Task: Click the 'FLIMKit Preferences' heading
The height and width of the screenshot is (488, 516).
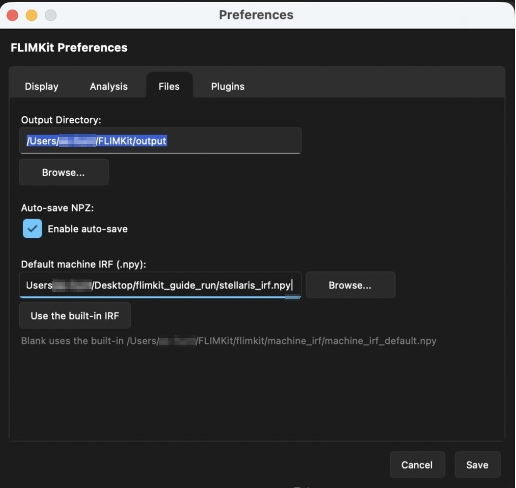Action: pyautogui.click(x=69, y=47)
